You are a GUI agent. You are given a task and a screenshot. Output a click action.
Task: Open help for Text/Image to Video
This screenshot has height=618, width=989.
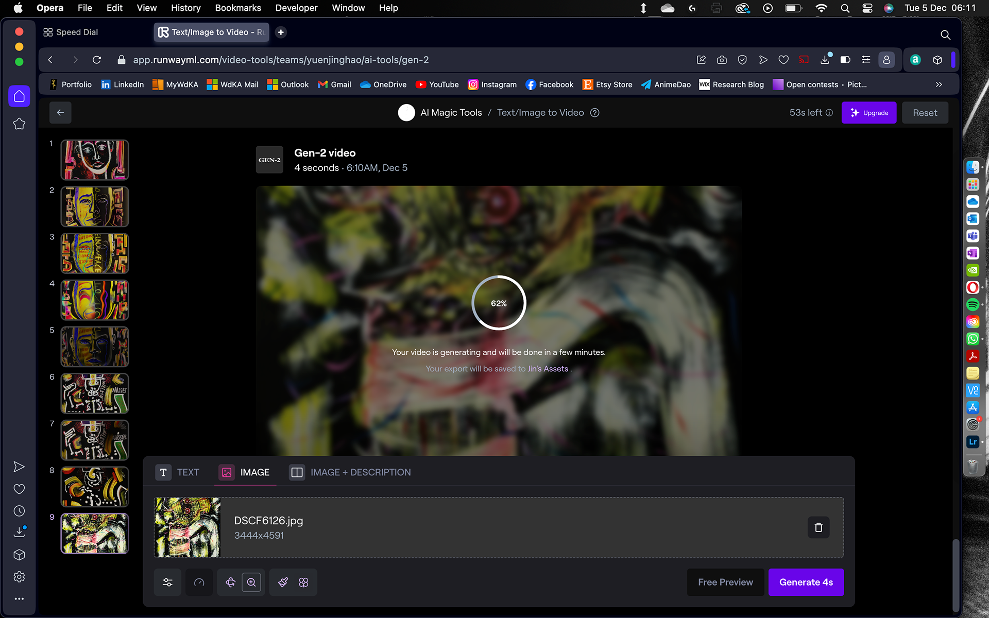pos(595,113)
